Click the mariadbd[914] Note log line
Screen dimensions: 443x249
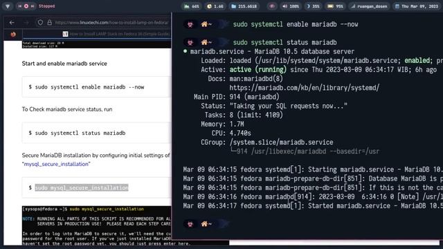313,196
